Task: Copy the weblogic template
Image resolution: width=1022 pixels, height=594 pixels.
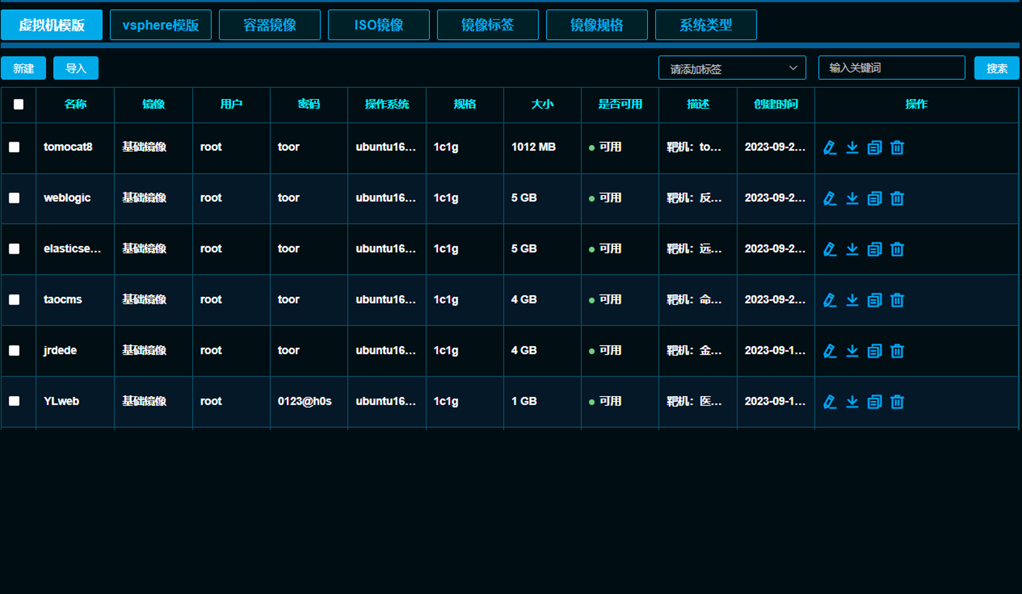Action: pos(875,198)
